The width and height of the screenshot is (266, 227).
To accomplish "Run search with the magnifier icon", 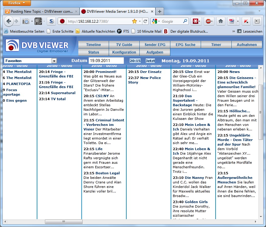I will (x=185, y=21).
